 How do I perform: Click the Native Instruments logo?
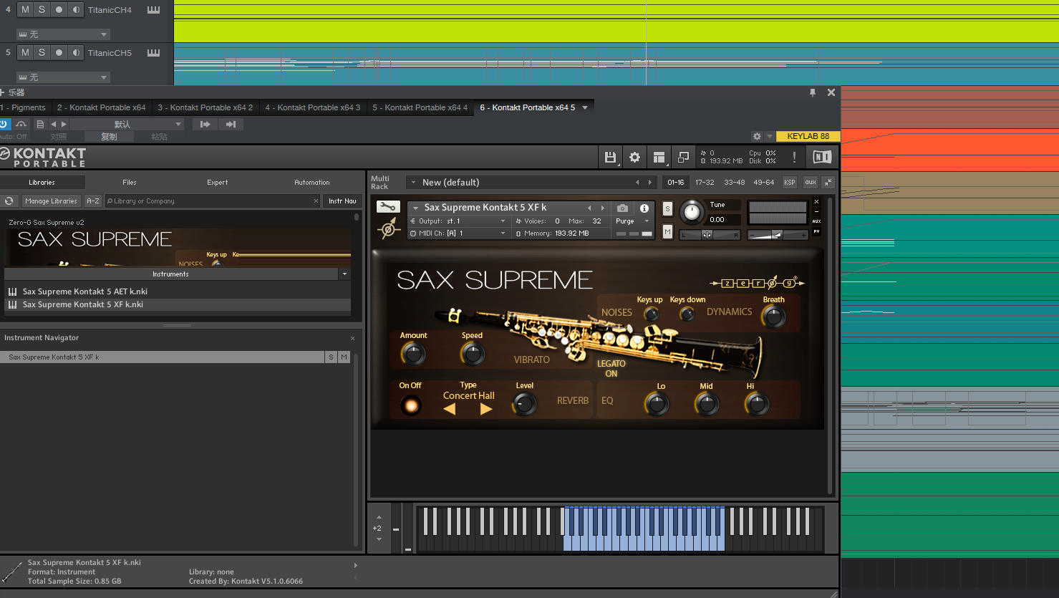pos(822,157)
